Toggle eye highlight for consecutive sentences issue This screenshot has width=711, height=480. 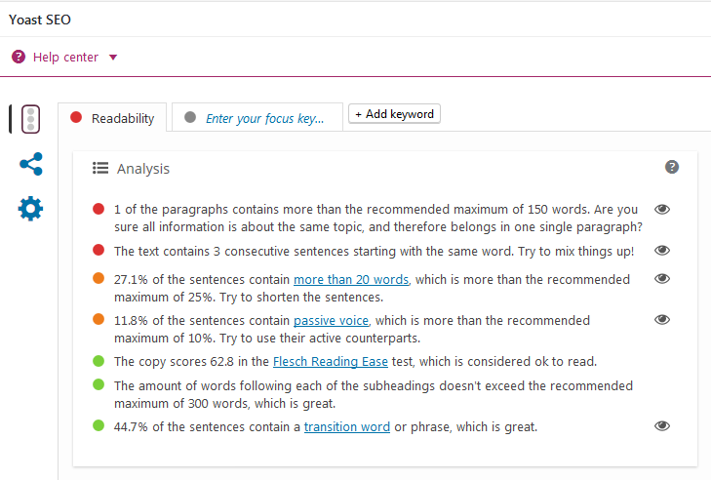coord(662,251)
